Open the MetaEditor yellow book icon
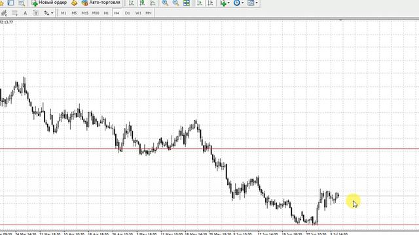The height and width of the screenshot is (235, 419). tap(74, 3)
